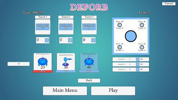Viewport: 178px width, 100px height.
Task: Go Back to previous screen
Action: click(89, 81)
